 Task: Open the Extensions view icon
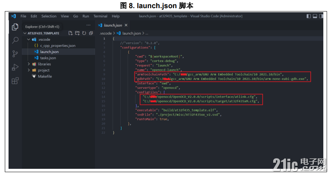(15, 81)
